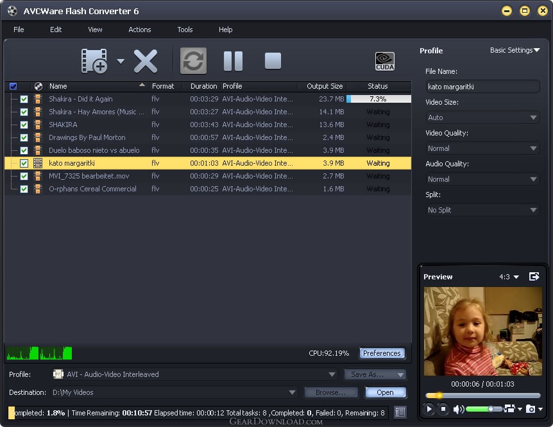This screenshot has width=553, height=427.
Task: Click the preview pop-out window icon
Action: [x=534, y=276]
